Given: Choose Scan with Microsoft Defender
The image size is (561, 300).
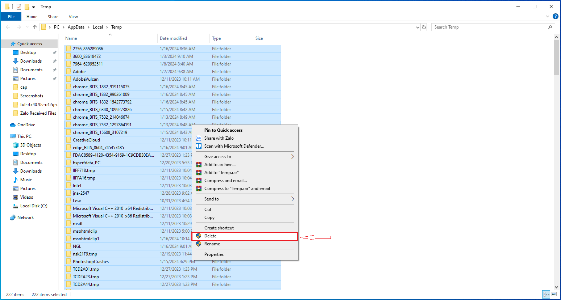Looking at the screenshot, I should (x=245, y=146).
